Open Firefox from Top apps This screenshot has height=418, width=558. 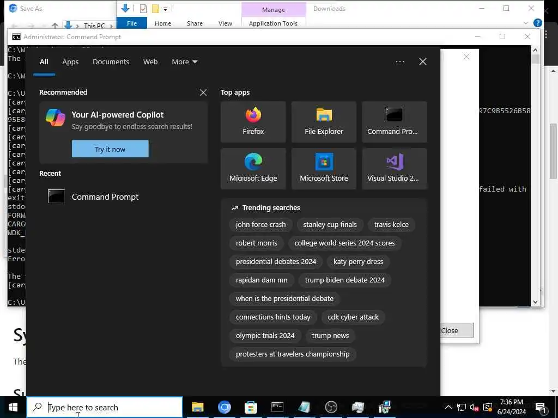tap(253, 122)
